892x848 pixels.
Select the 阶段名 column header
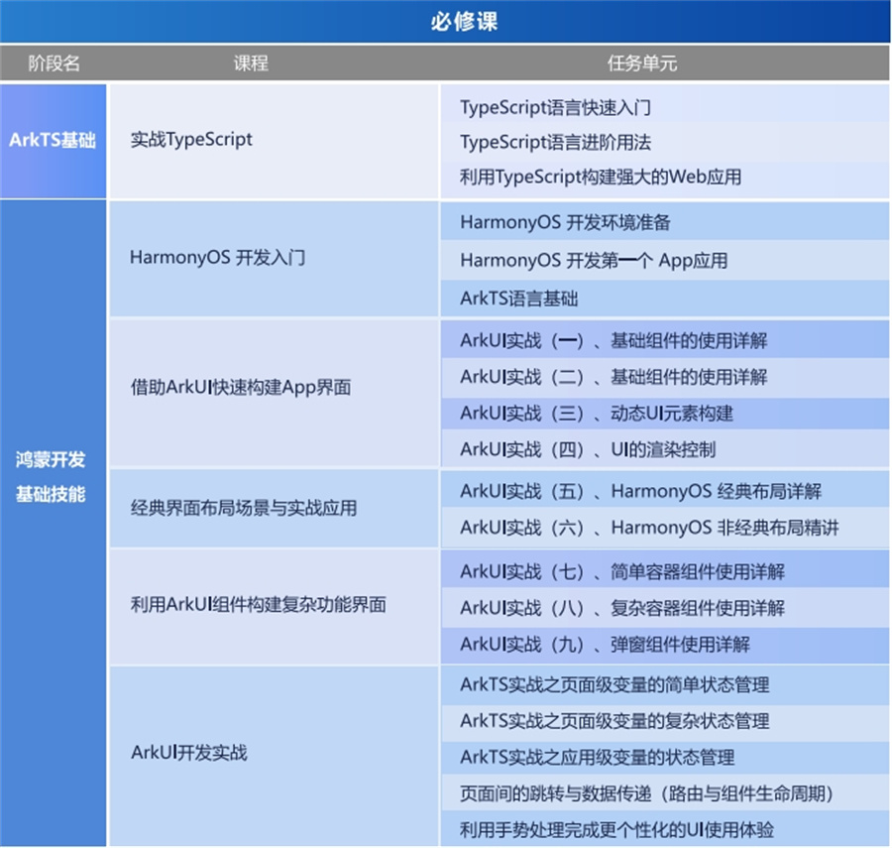coord(54,61)
